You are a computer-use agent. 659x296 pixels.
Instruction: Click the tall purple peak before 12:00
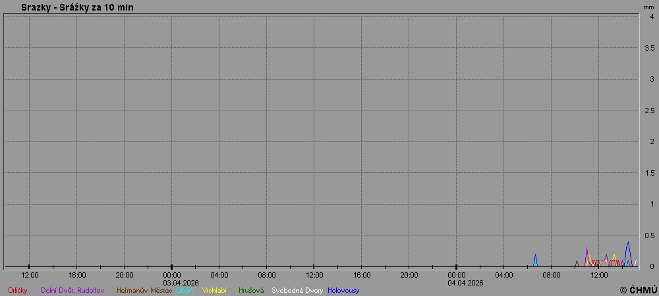coord(587,248)
